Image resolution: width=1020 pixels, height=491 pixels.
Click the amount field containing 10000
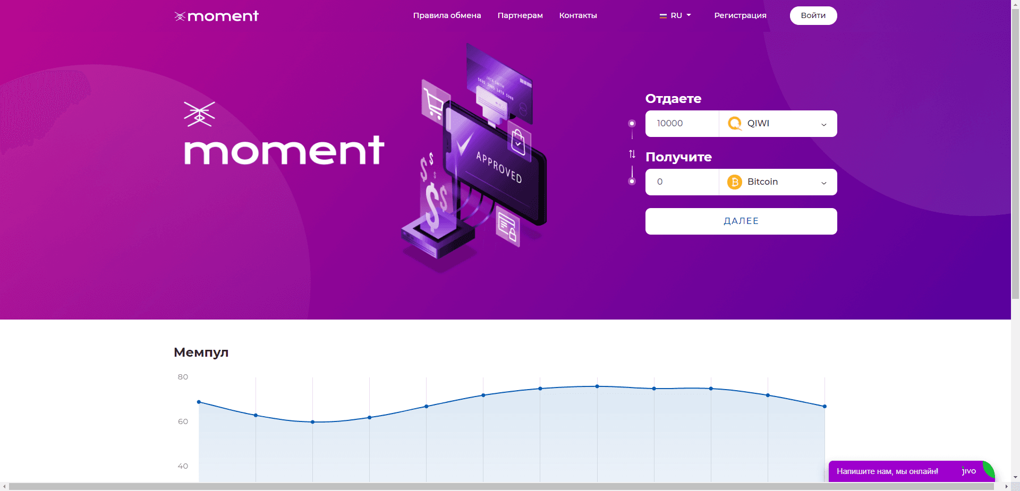pos(682,124)
